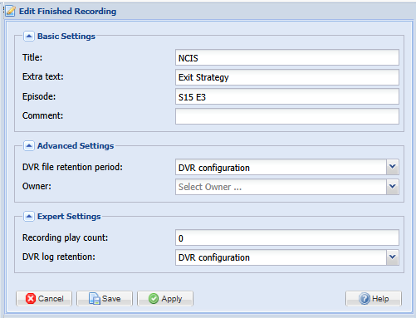This screenshot has width=416, height=318.
Task: Collapse the Basic Settings section
Action: point(29,37)
